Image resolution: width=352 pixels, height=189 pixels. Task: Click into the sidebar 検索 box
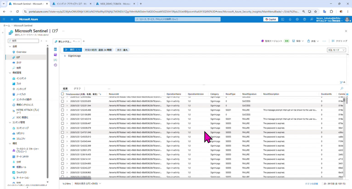pyautogui.click(x=23, y=41)
